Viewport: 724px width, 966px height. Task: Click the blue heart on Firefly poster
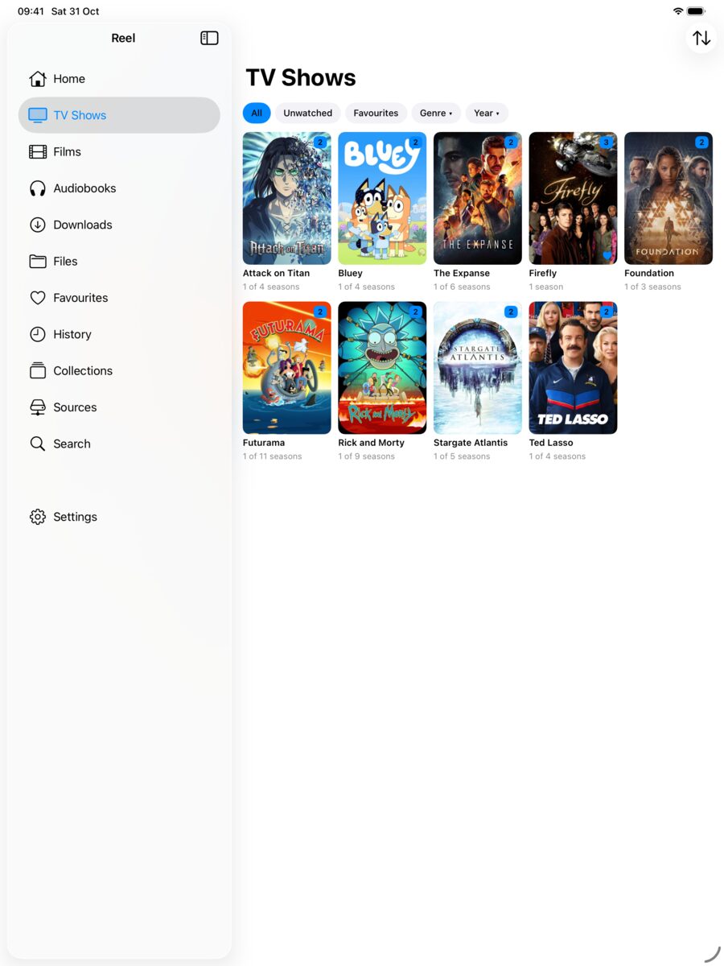(607, 255)
